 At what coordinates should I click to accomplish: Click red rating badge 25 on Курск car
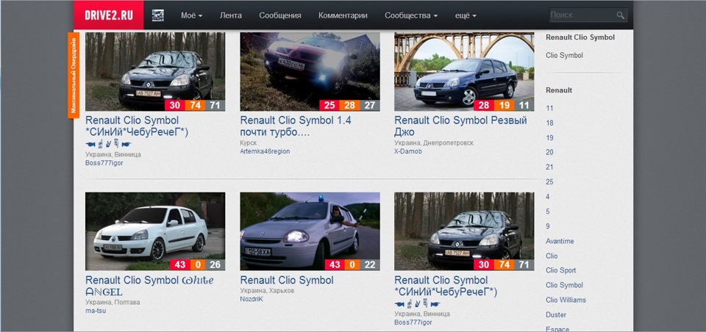pos(329,105)
